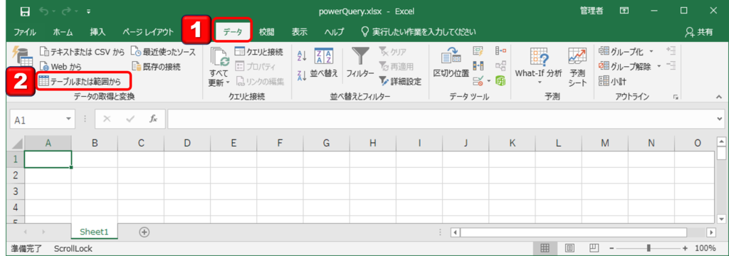The image size is (729, 256).
Task: Click 実行したい作業を入力してください search box
Action: click(419, 32)
